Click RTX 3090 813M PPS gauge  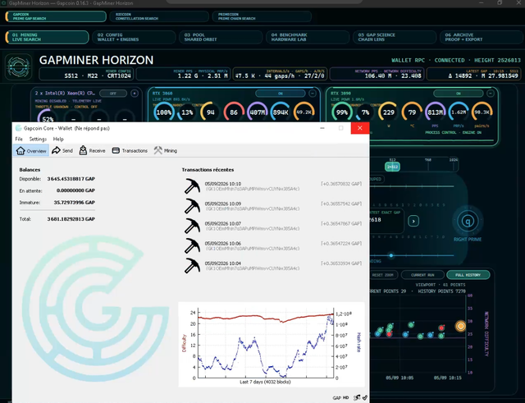pyautogui.click(x=435, y=112)
